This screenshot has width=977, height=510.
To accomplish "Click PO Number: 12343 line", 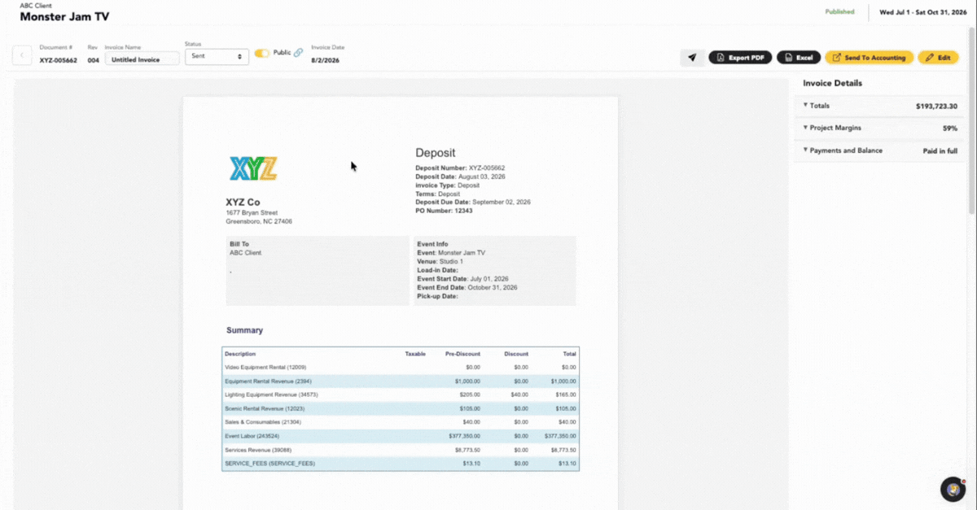I will 444,211.
